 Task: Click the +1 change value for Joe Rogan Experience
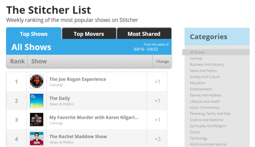coord(157,81)
